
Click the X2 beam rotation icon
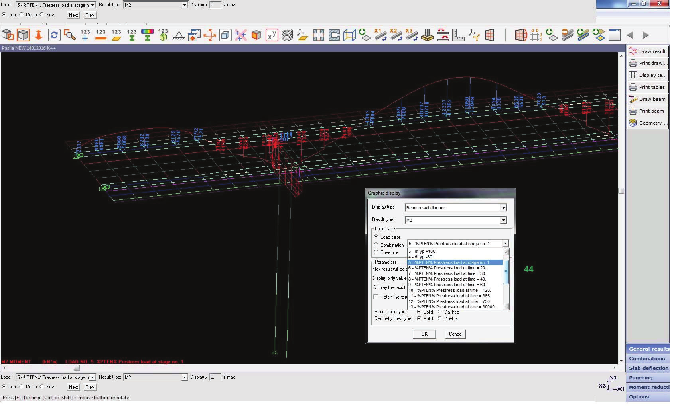click(x=396, y=35)
